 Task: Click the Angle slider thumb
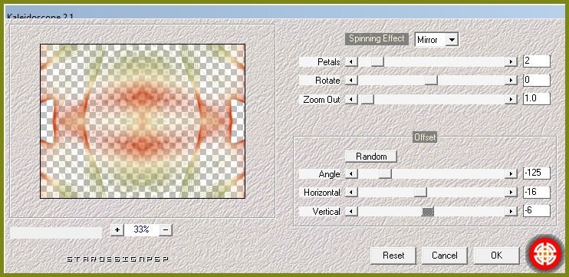pyautogui.click(x=385, y=174)
